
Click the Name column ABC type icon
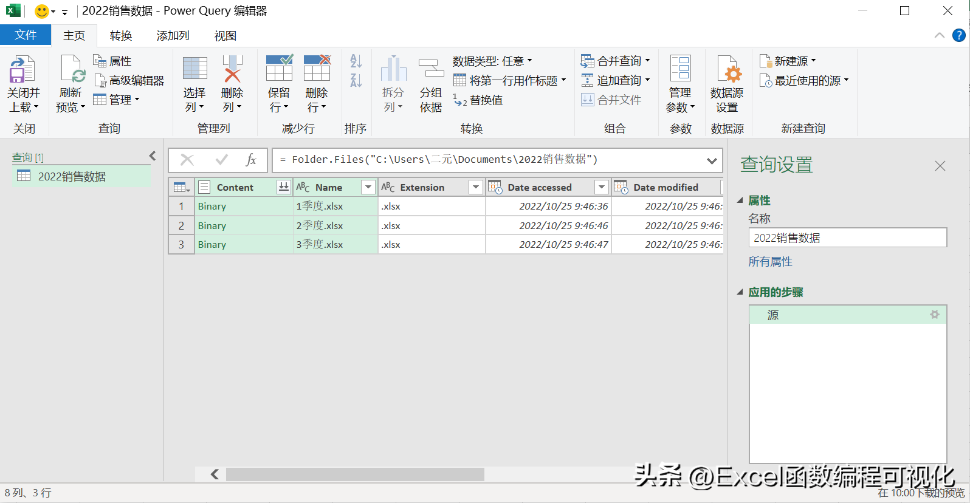click(303, 187)
